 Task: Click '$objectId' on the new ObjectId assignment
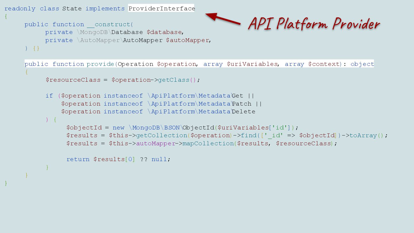click(x=84, y=128)
